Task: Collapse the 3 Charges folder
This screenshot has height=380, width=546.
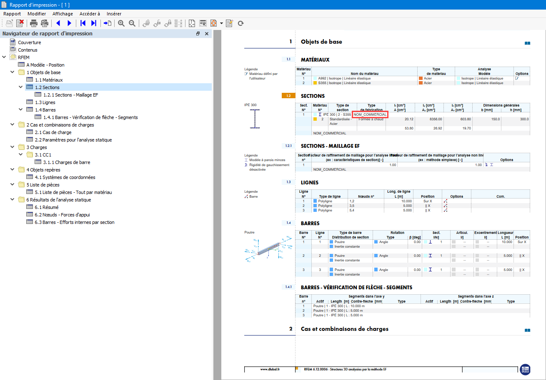Action: [x=13, y=147]
